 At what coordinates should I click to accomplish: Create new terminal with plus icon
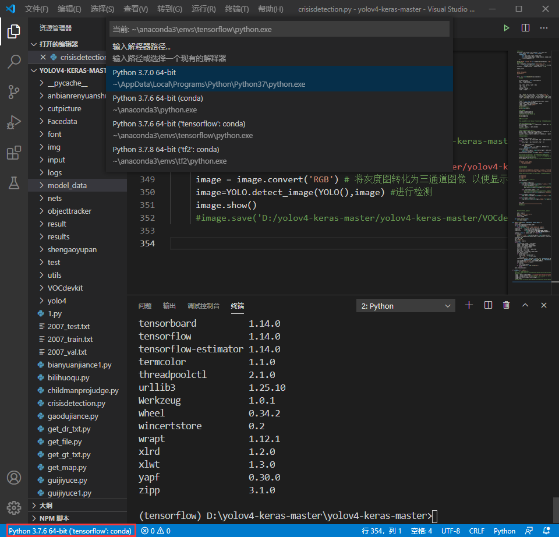469,305
